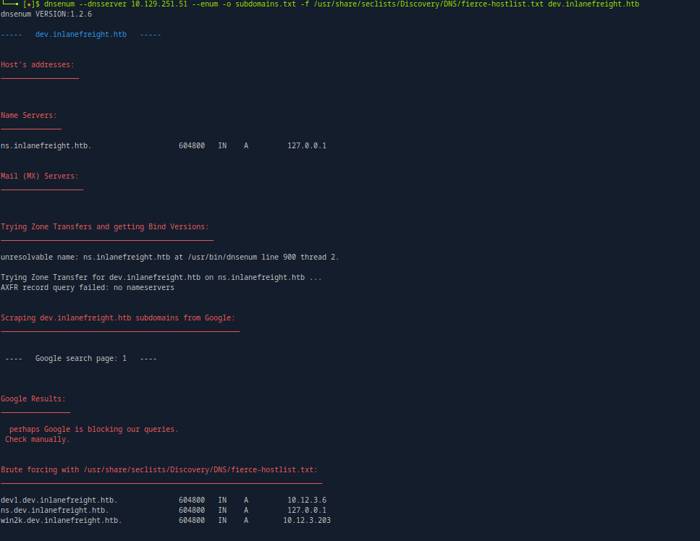Click the Brute forcing with fierce-hostlist heading
The width and height of the screenshot is (700, 541).
click(x=159, y=470)
